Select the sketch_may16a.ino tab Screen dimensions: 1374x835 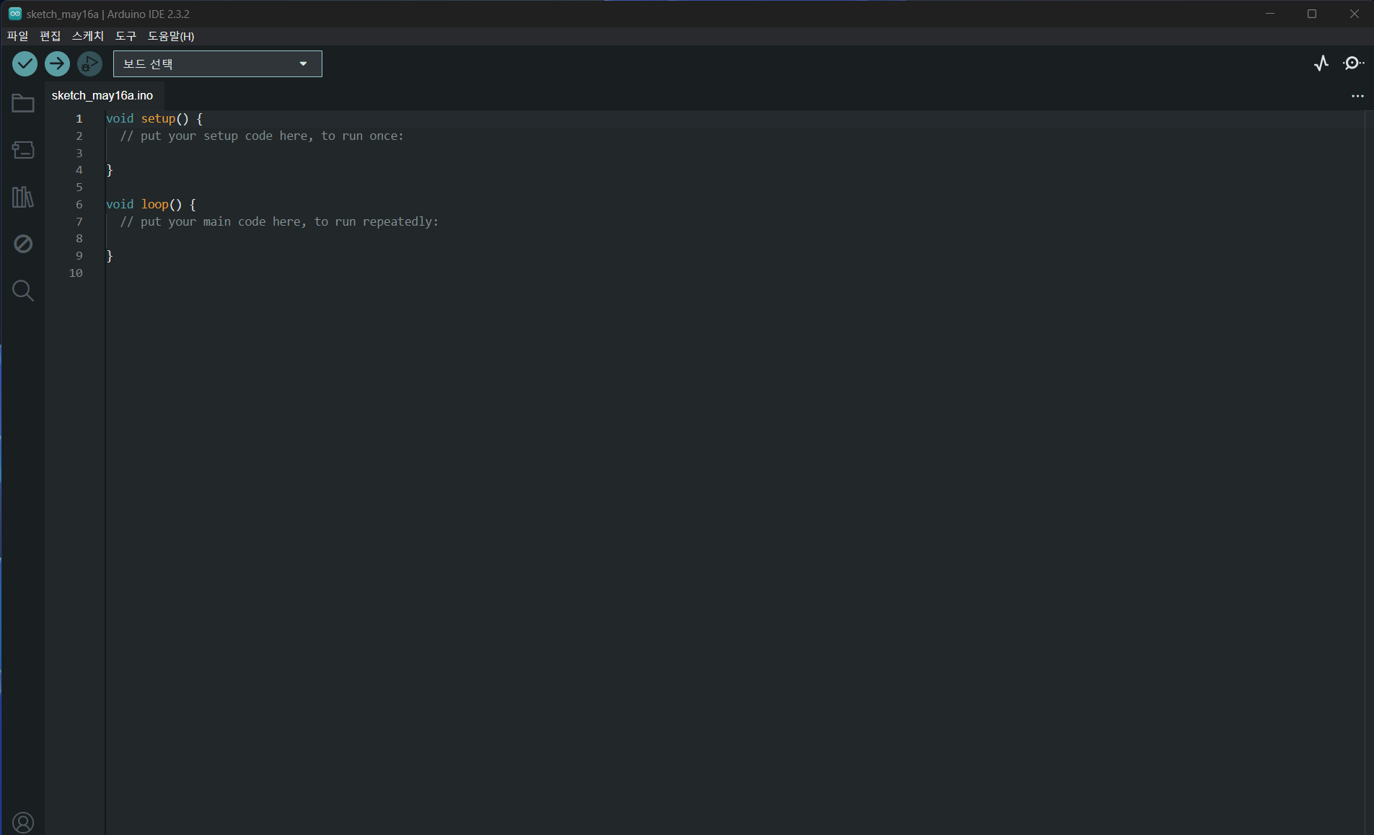tap(102, 96)
